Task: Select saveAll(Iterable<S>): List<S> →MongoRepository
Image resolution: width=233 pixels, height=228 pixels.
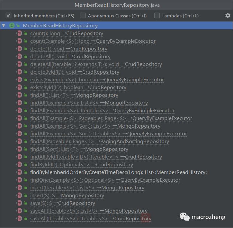Action: 89,211
